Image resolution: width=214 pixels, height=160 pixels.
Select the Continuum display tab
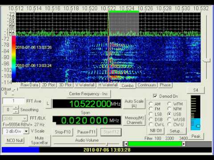pos(147,85)
